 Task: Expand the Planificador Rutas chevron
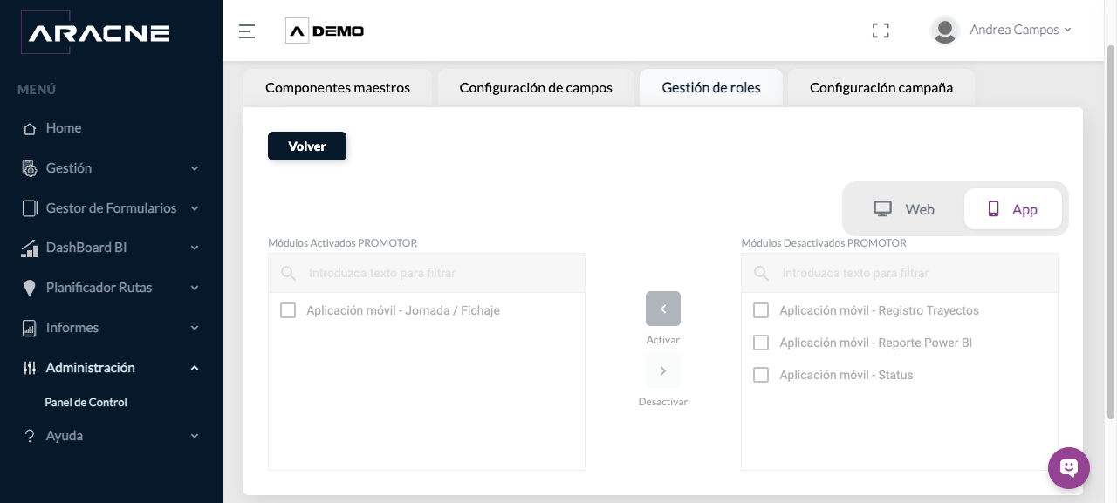pyautogui.click(x=195, y=288)
